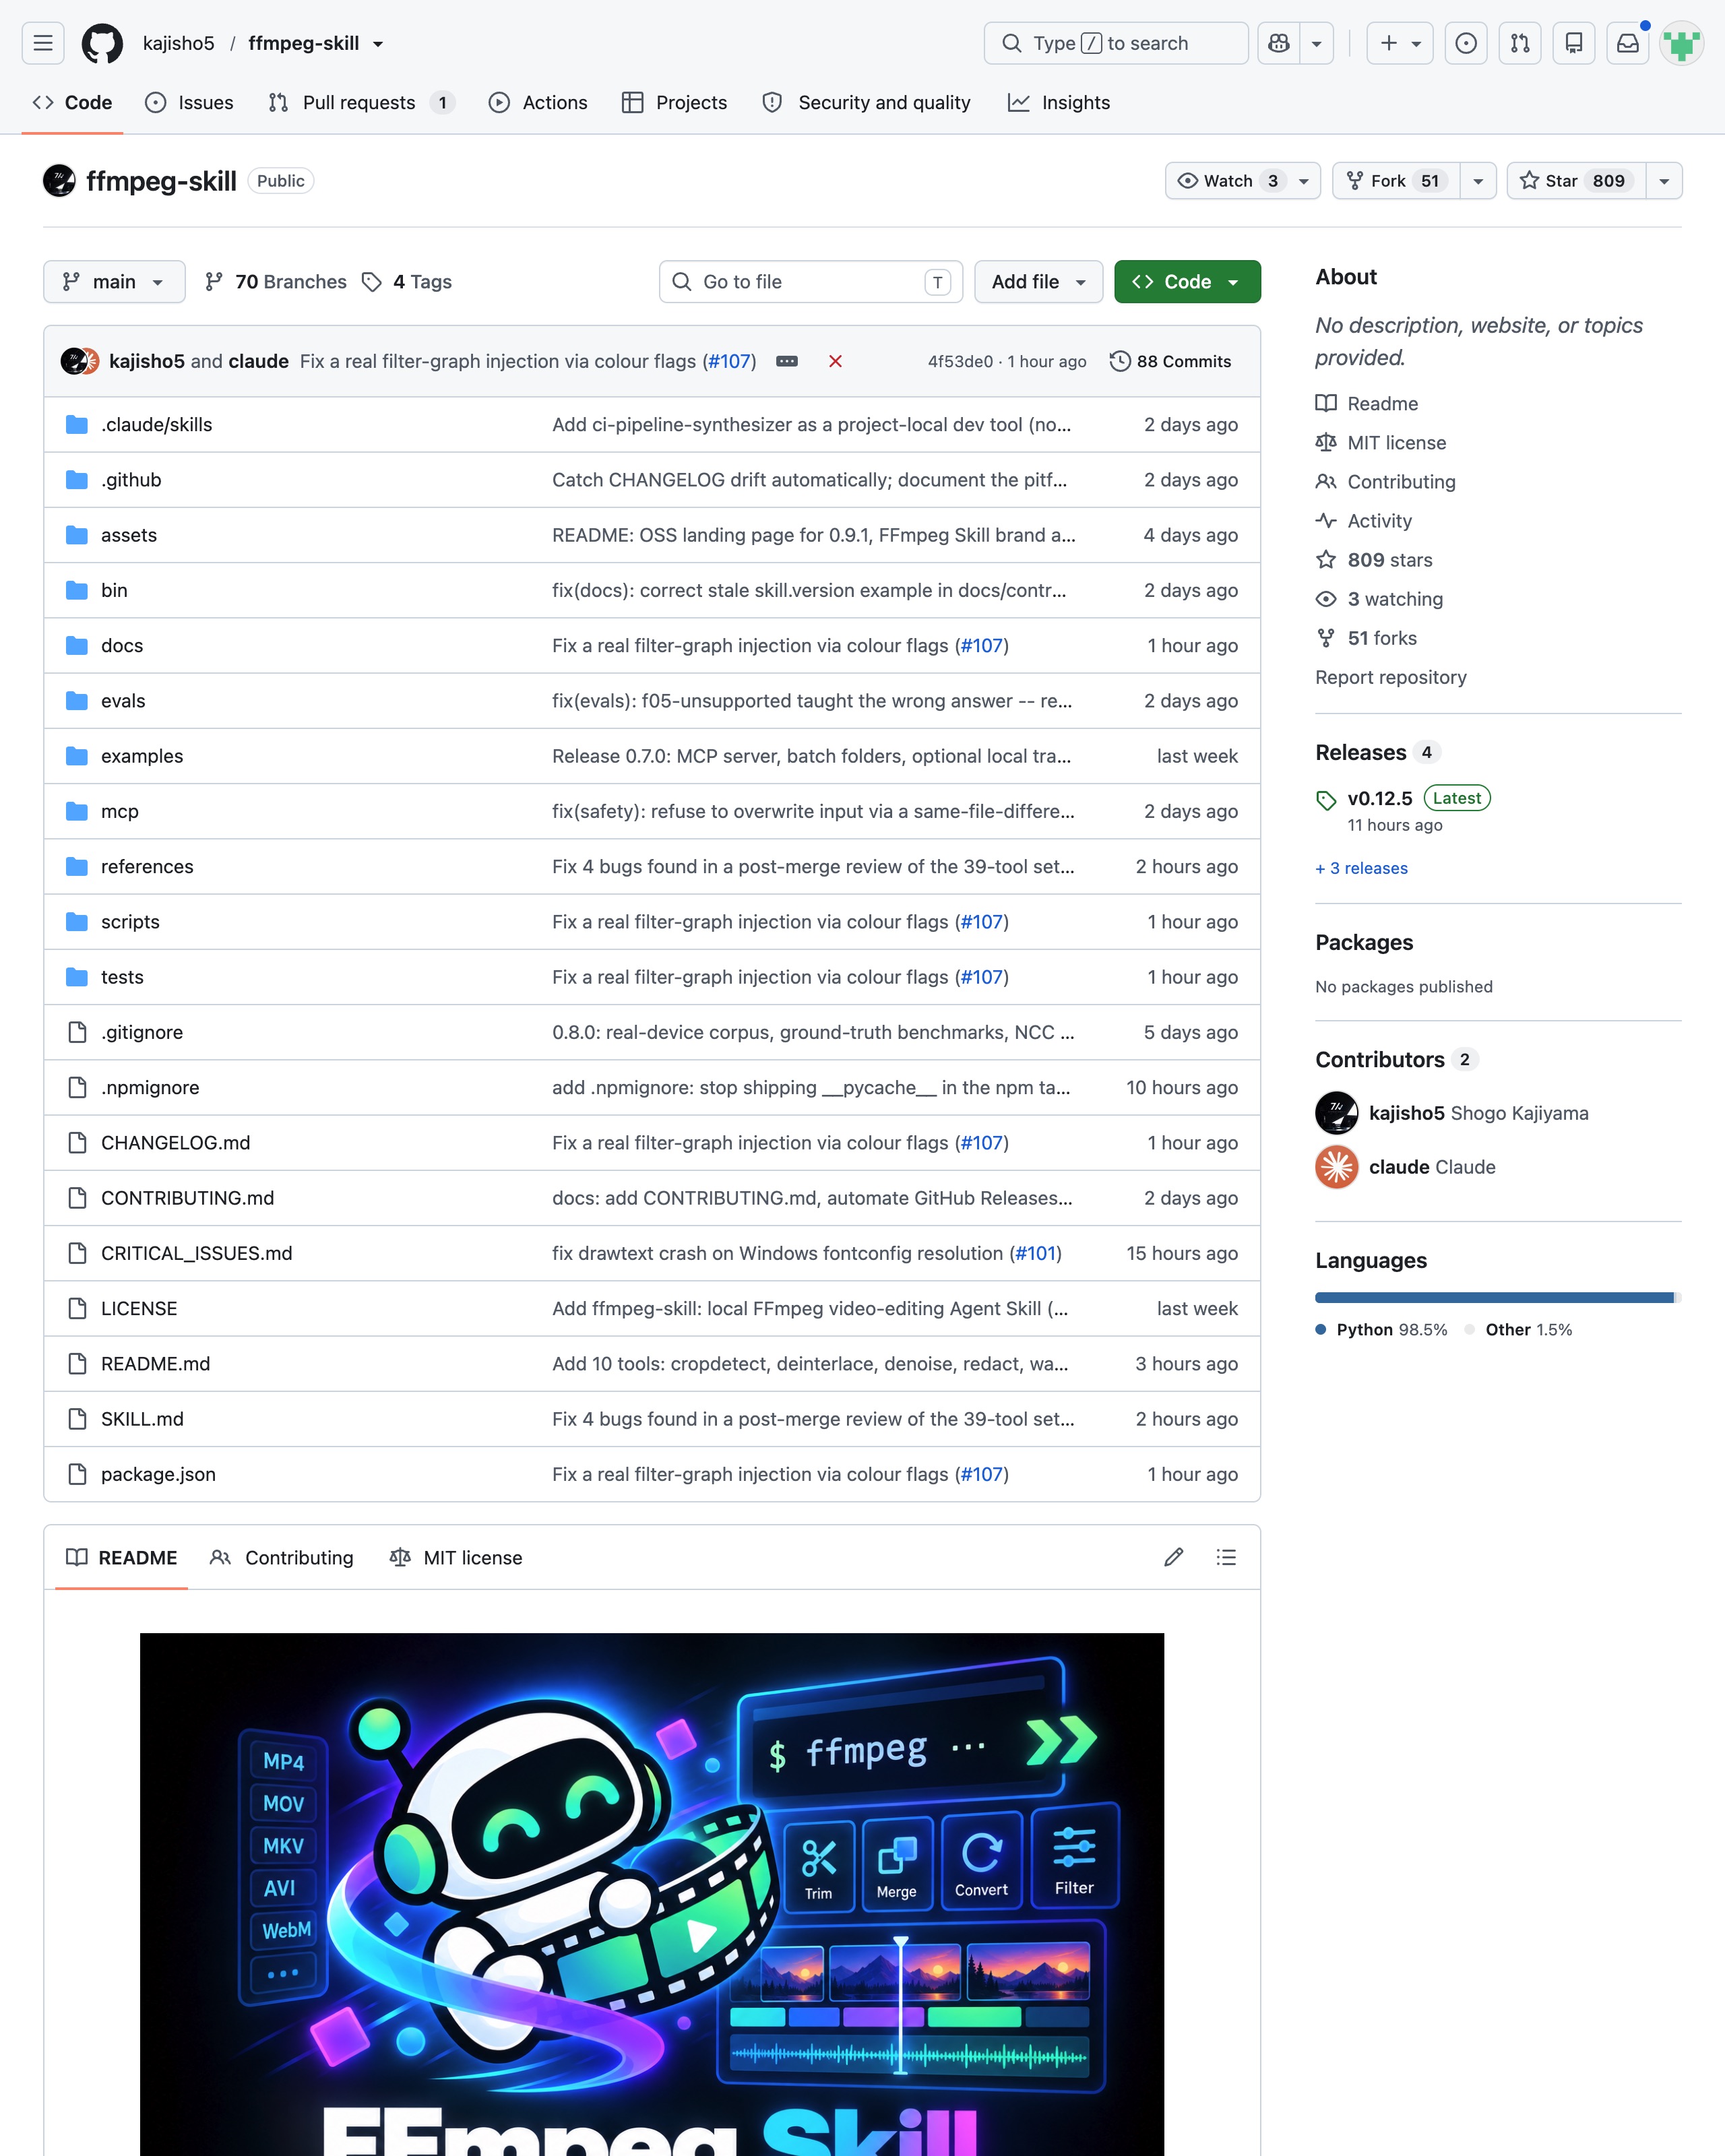Open the Copilot chat icon
Viewport: 1725px width, 2156px height.
(1279, 43)
